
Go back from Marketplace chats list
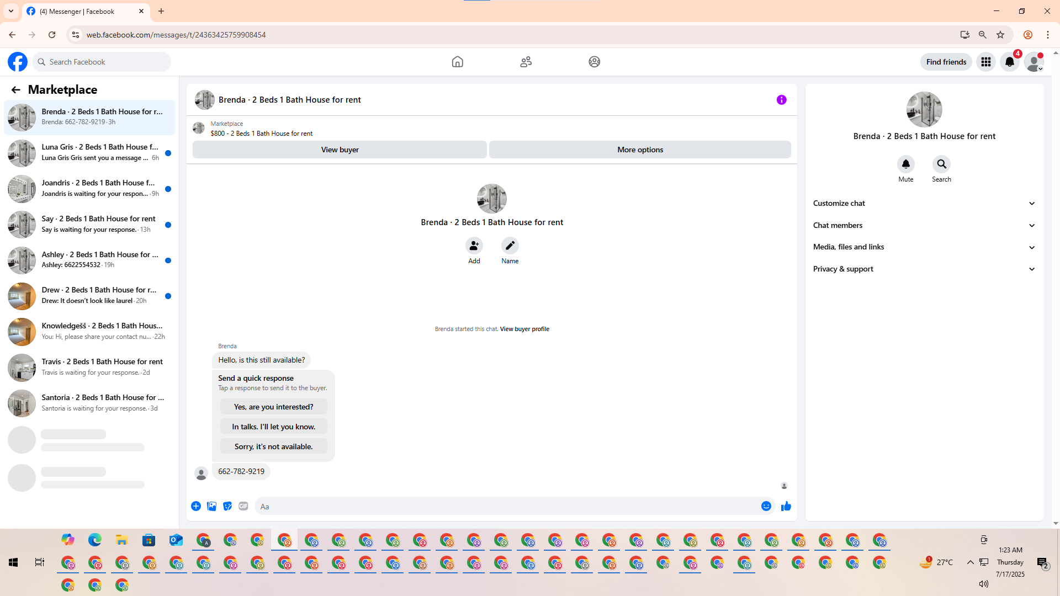coord(15,89)
